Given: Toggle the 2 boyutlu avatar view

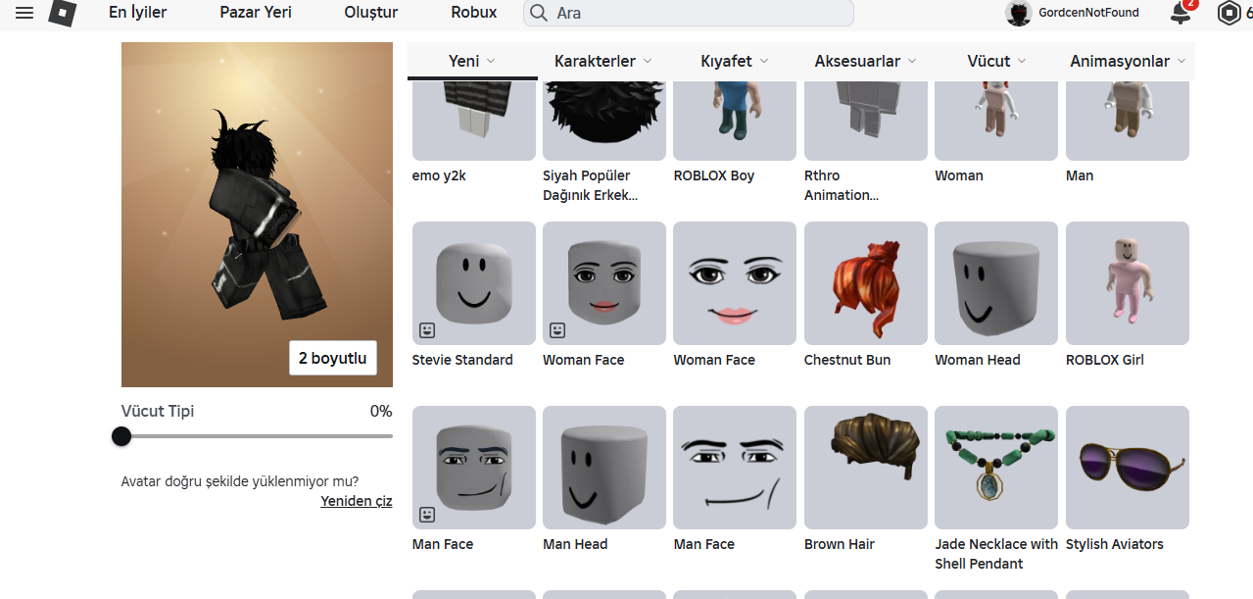Looking at the screenshot, I should coord(333,358).
